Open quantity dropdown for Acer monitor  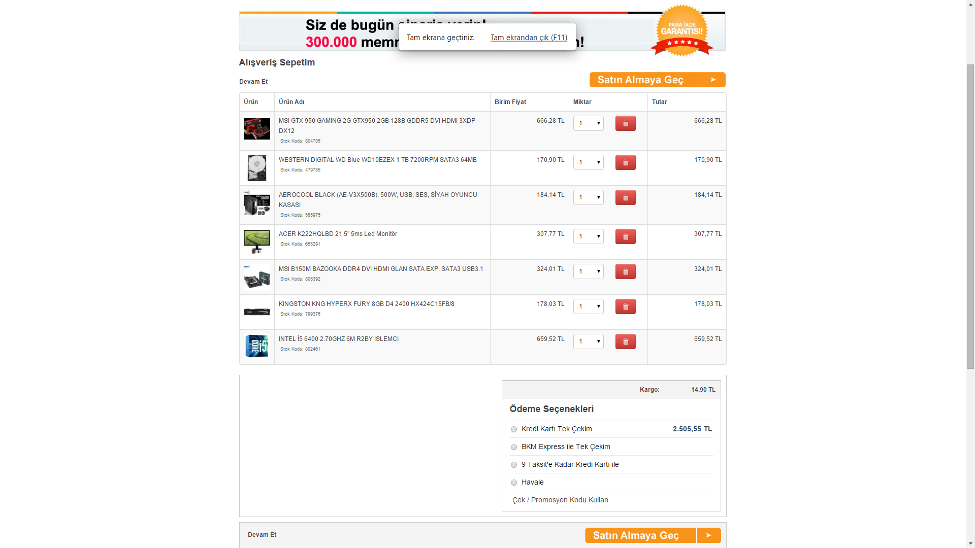tap(588, 236)
